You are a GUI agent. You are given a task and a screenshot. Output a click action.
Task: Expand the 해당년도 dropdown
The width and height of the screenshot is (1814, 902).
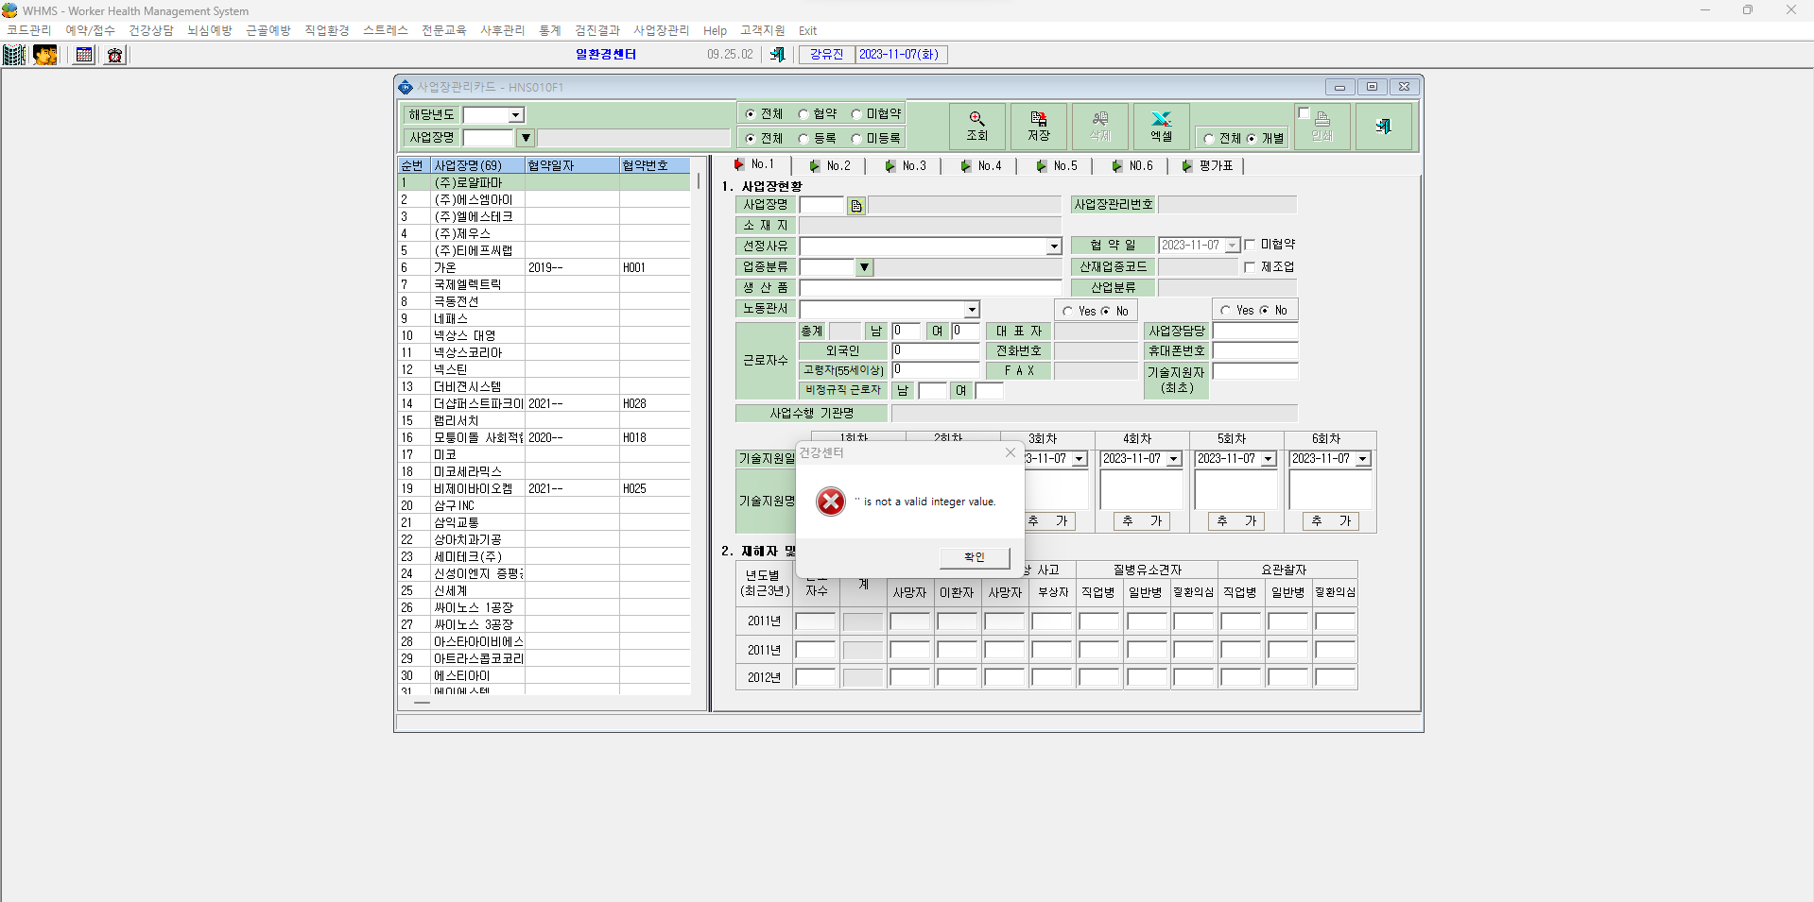(516, 115)
